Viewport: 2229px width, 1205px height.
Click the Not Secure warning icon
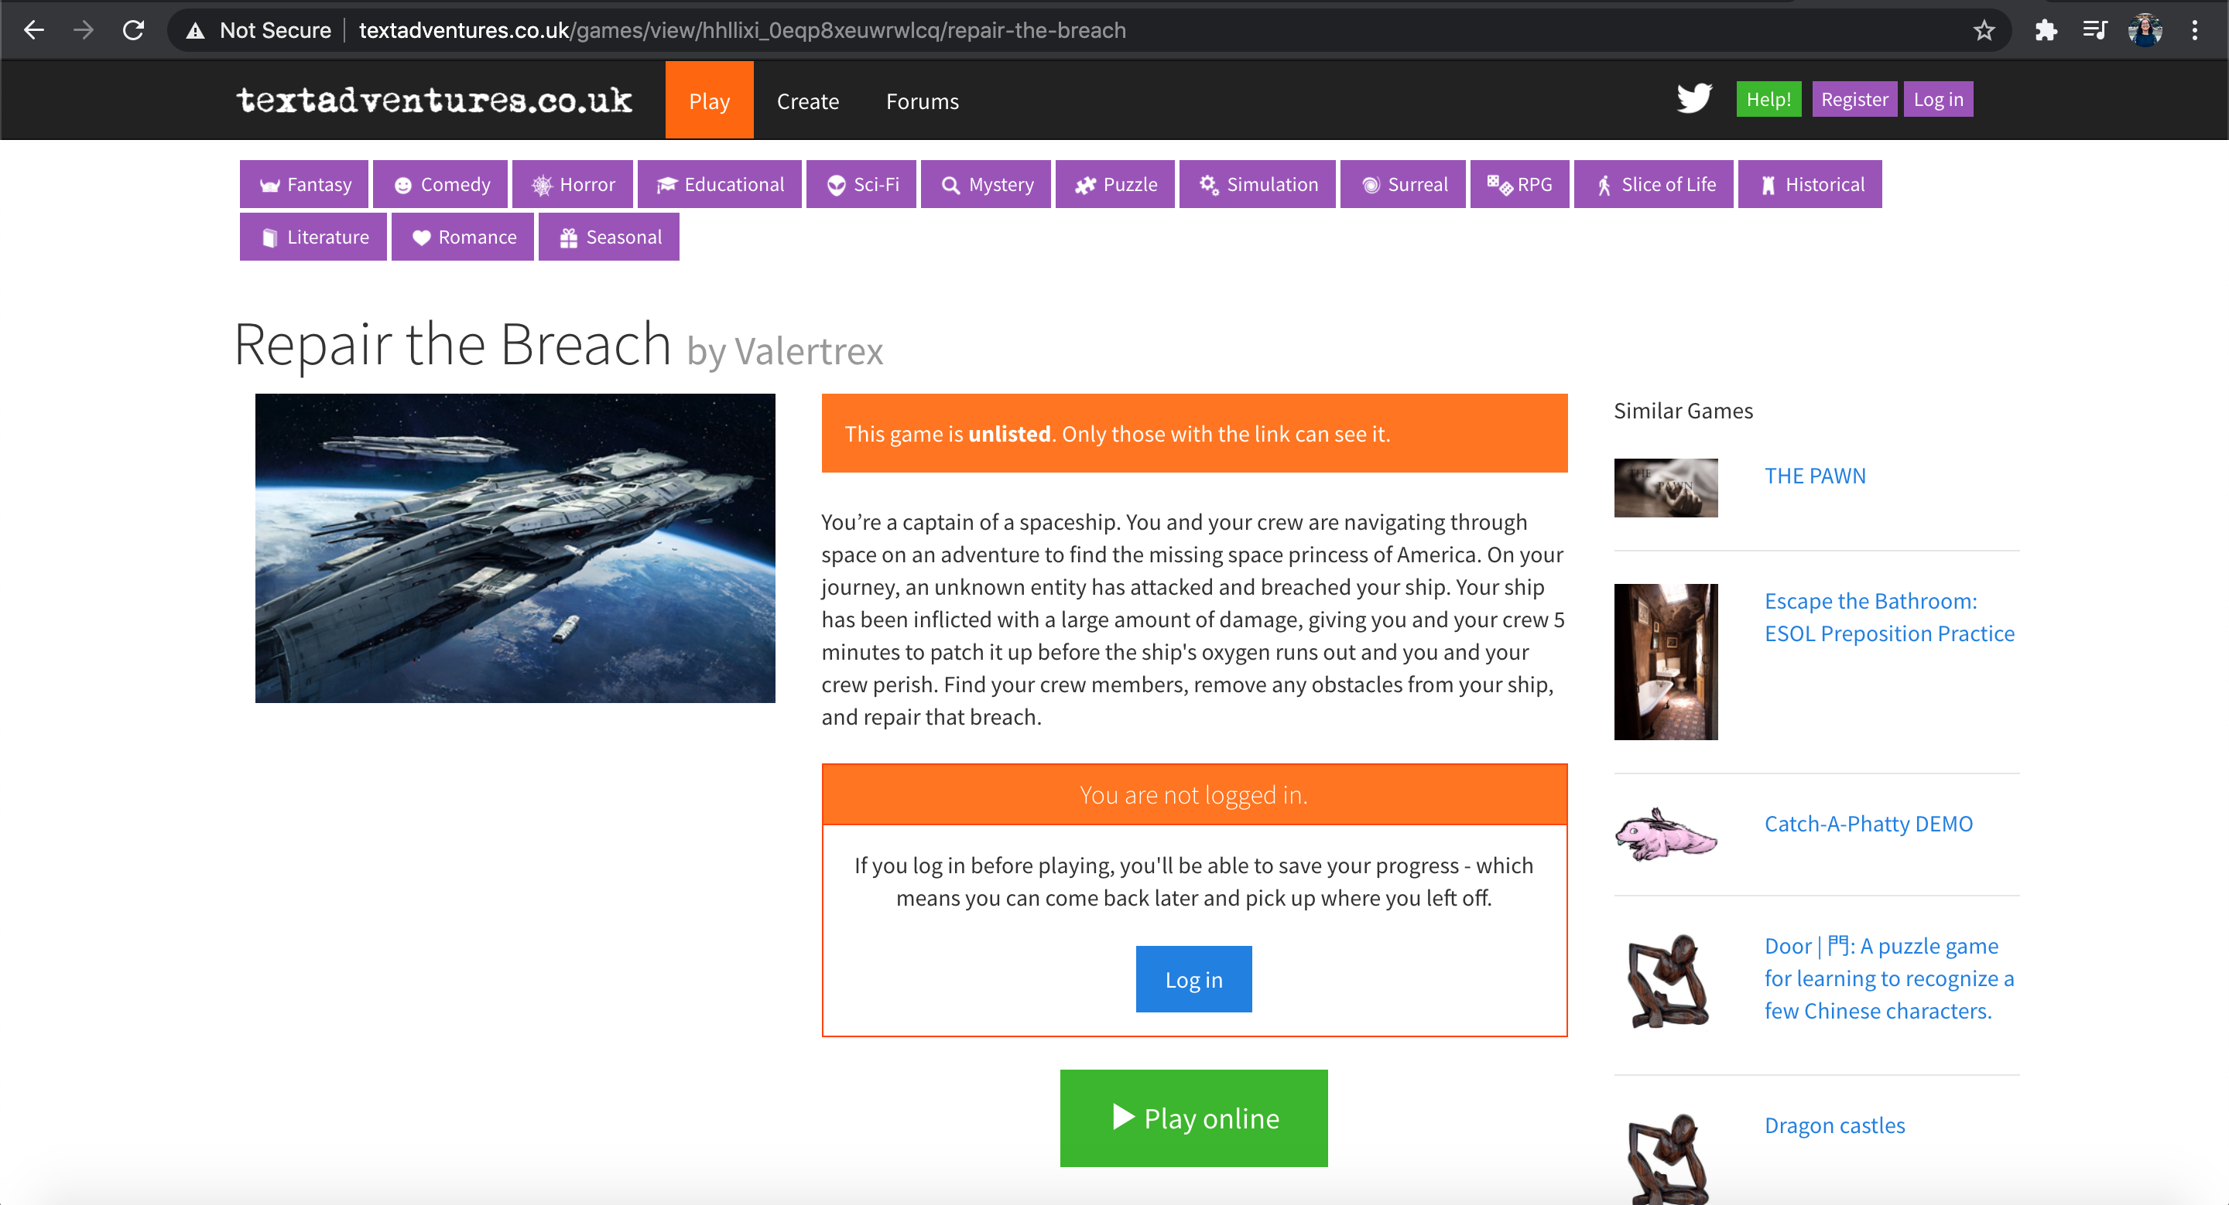click(x=196, y=31)
